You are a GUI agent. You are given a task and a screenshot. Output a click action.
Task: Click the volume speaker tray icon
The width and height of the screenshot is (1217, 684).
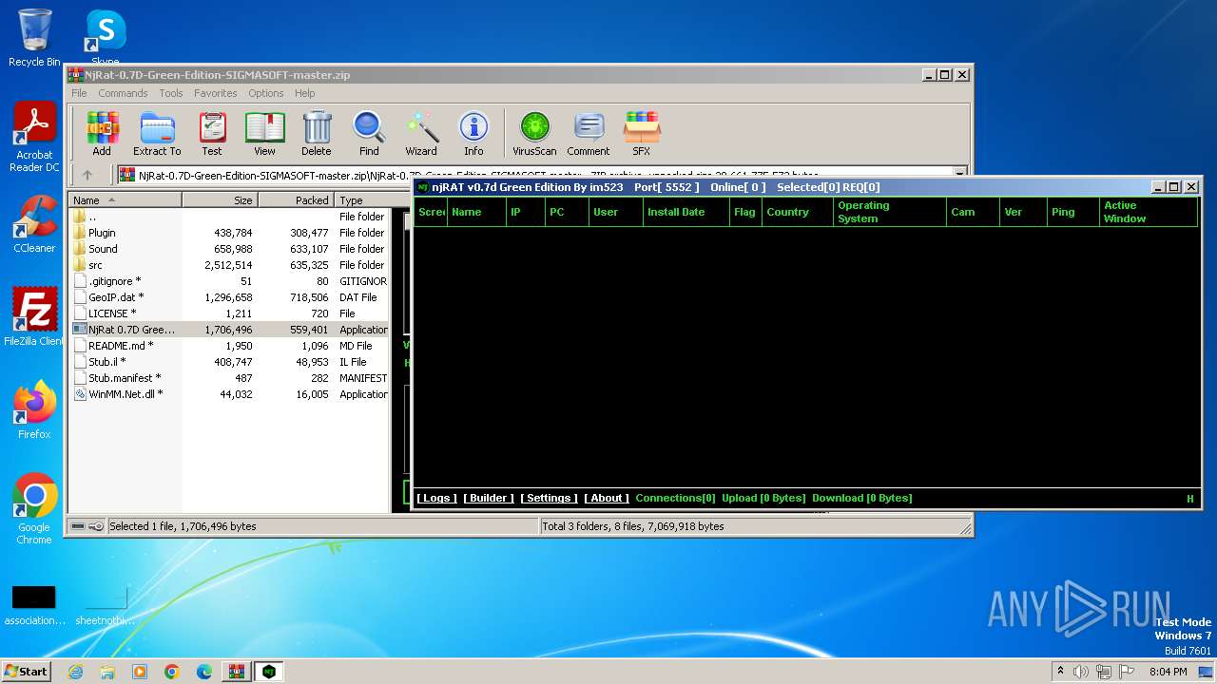(x=1081, y=672)
